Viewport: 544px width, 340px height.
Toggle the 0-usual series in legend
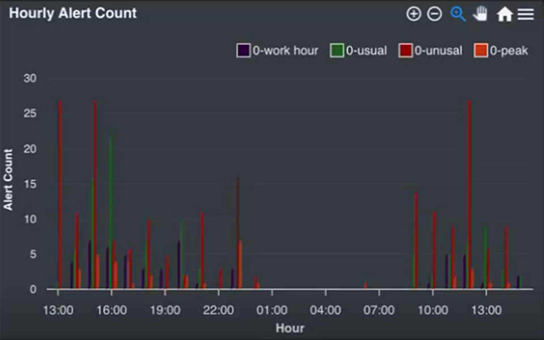[358, 50]
